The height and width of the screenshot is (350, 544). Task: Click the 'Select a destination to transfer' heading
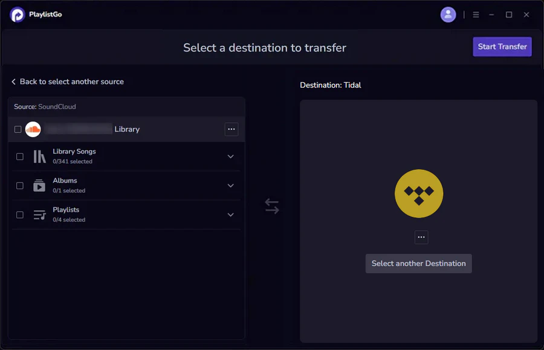tap(265, 48)
